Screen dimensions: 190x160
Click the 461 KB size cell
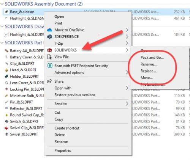tap(179, 18)
